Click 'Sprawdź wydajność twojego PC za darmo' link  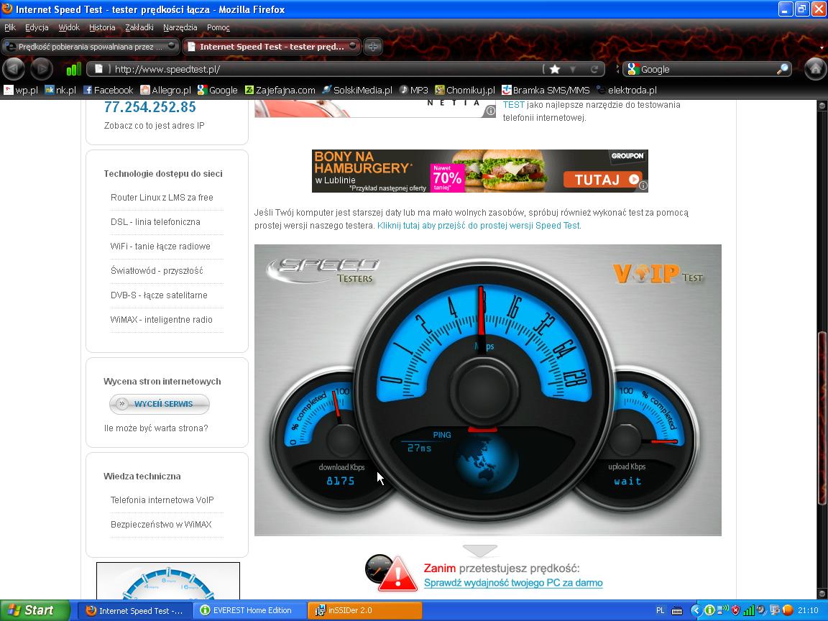click(513, 583)
